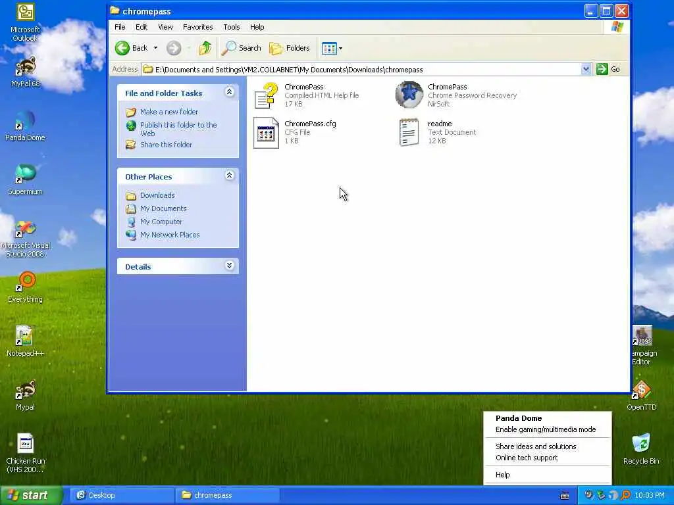Open the Back history dropdown arrow
Image resolution: width=674 pixels, height=505 pixels.
pyautogui.click(x=155, y=48)
